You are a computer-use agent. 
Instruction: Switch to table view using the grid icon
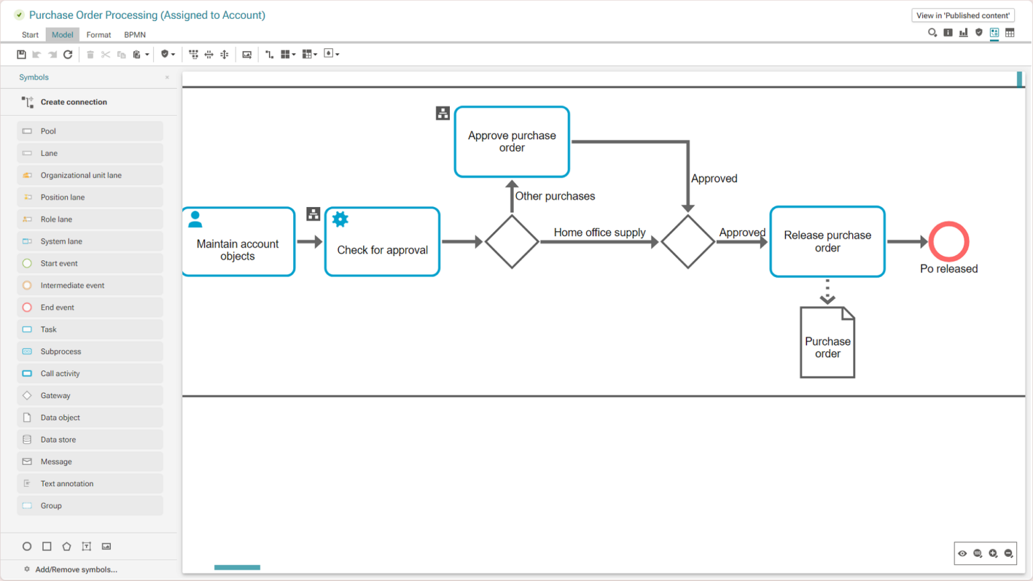[x=1009, y=32]
